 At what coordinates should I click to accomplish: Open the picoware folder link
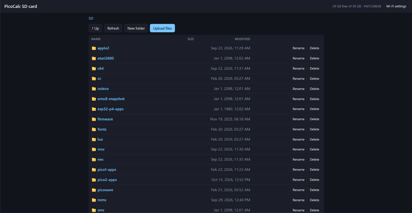tap(105, 190)
